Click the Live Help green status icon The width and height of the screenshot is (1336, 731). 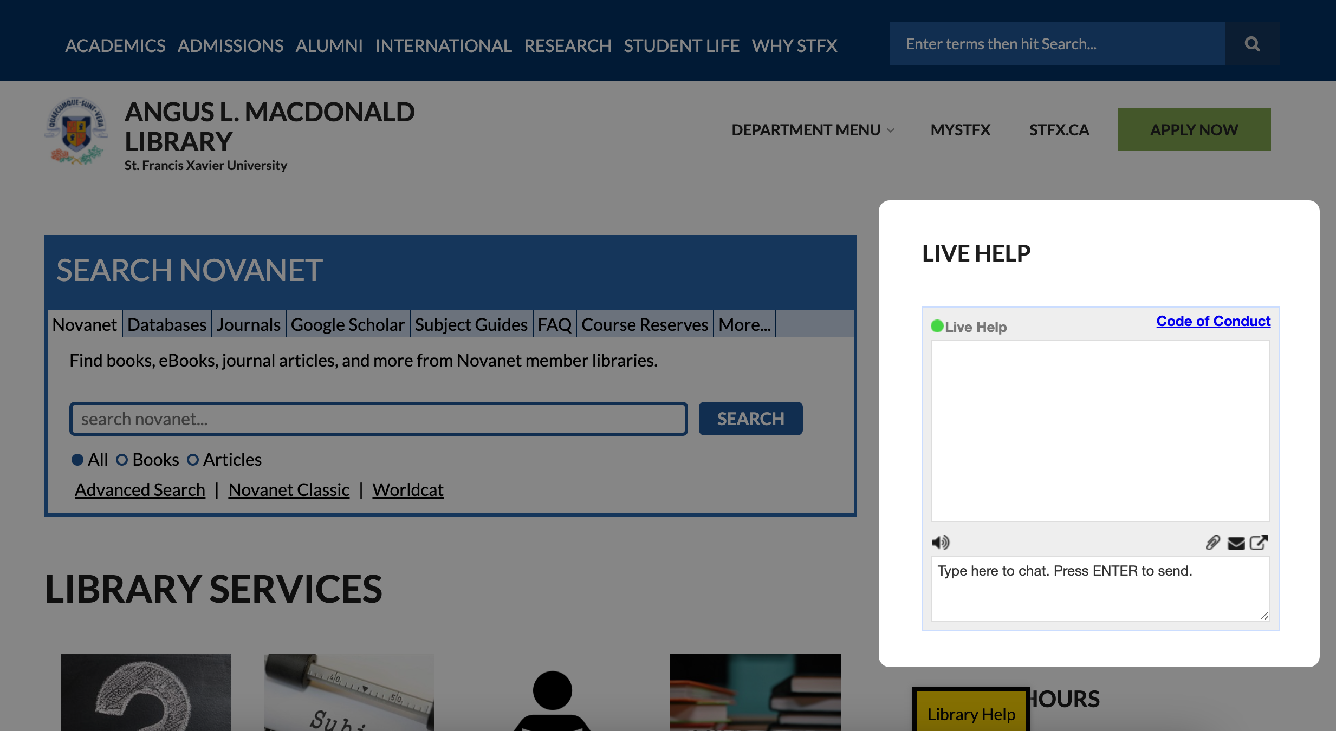coord(936,326)
